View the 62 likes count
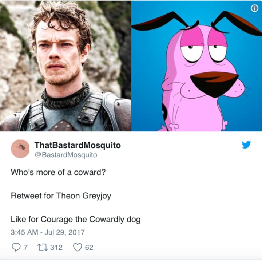The image size is (262, 260). click(x=89, y=247)
